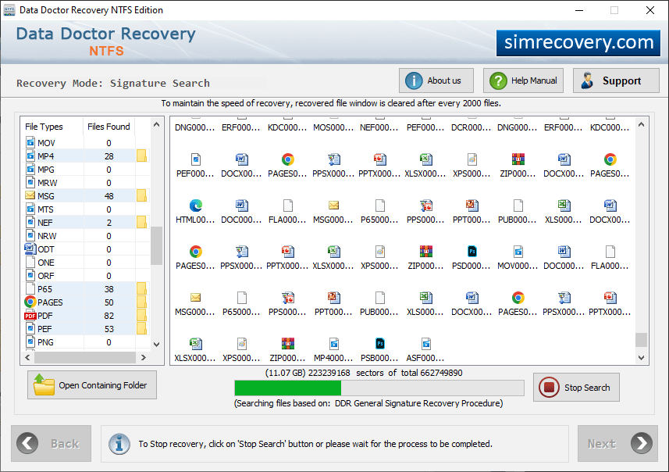The width and height of the screenshot is (669, 472).
Task: Click the PAGES files found count 50
Action: [109, 302]
